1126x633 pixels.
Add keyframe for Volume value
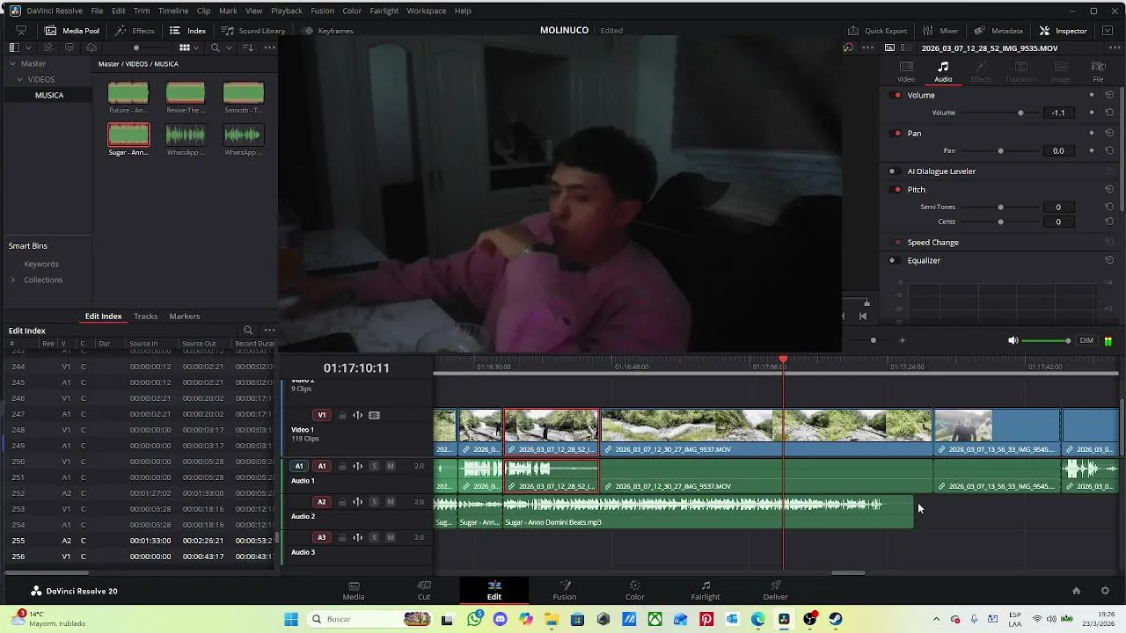click(x=1092, y=113)
